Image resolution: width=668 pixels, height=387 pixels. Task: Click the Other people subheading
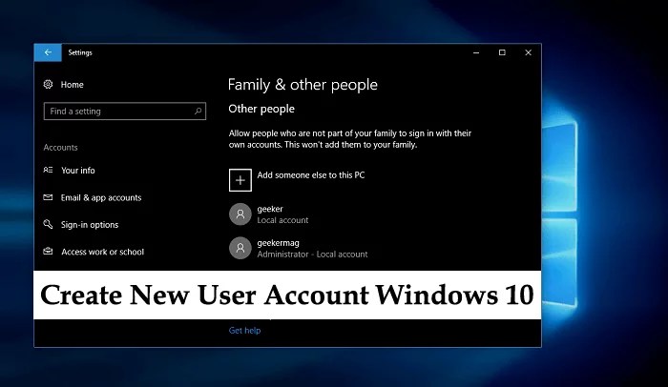click(261, 109)
